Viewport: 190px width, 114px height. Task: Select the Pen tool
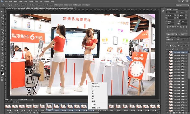click(x=2, y=53)
